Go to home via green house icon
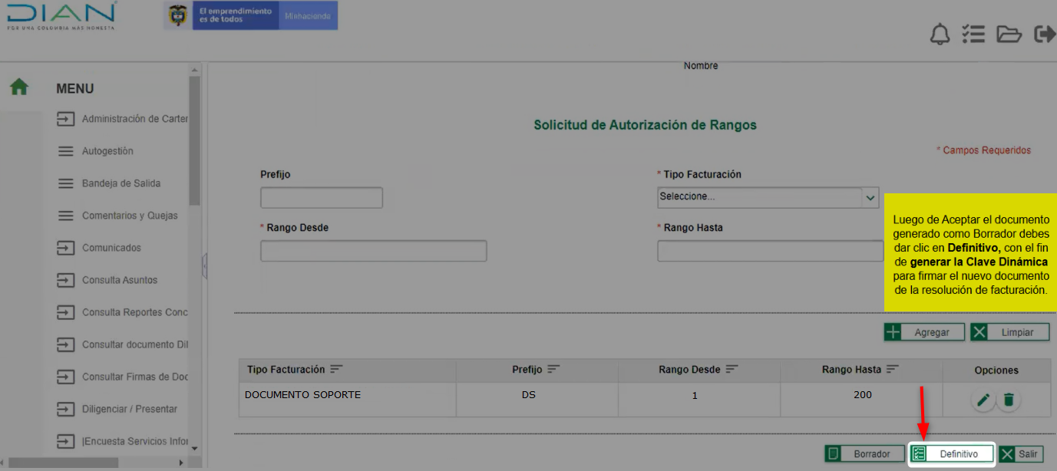 click(19, 87)
